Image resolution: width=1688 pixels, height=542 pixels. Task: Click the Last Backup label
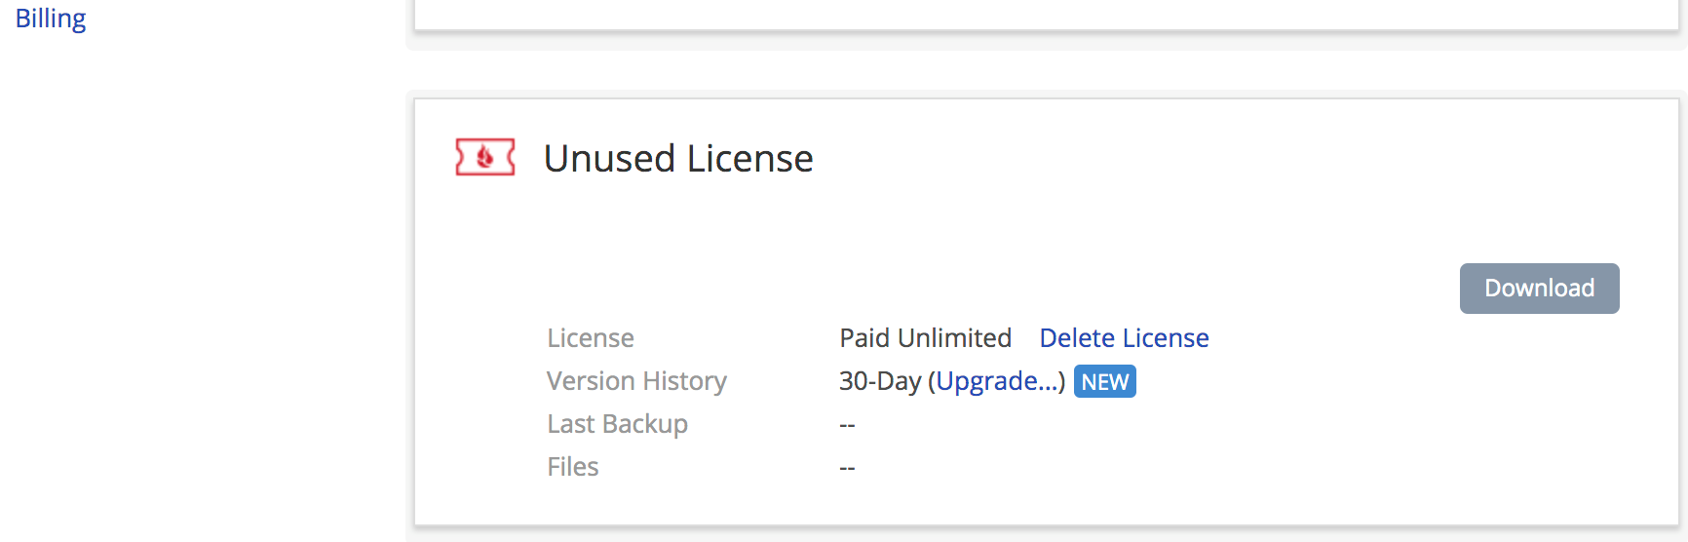tap(617, 424)
